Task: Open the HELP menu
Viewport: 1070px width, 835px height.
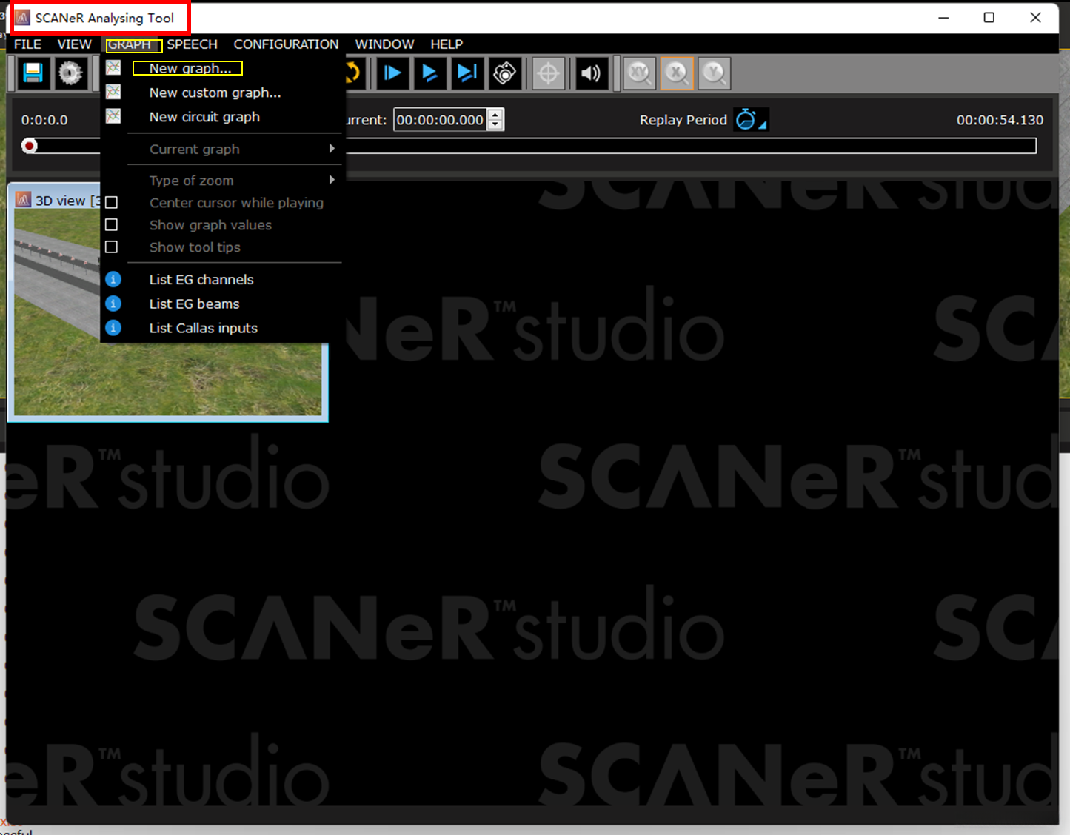Action: click(447, 44)
